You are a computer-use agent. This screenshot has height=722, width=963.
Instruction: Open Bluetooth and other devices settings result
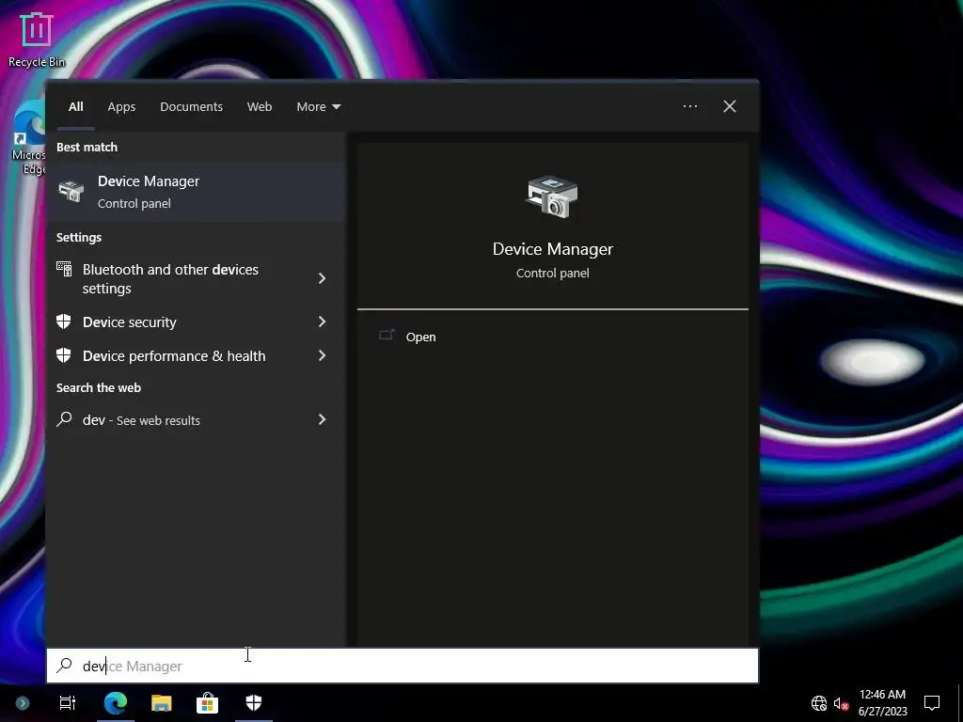click(197, 278)
